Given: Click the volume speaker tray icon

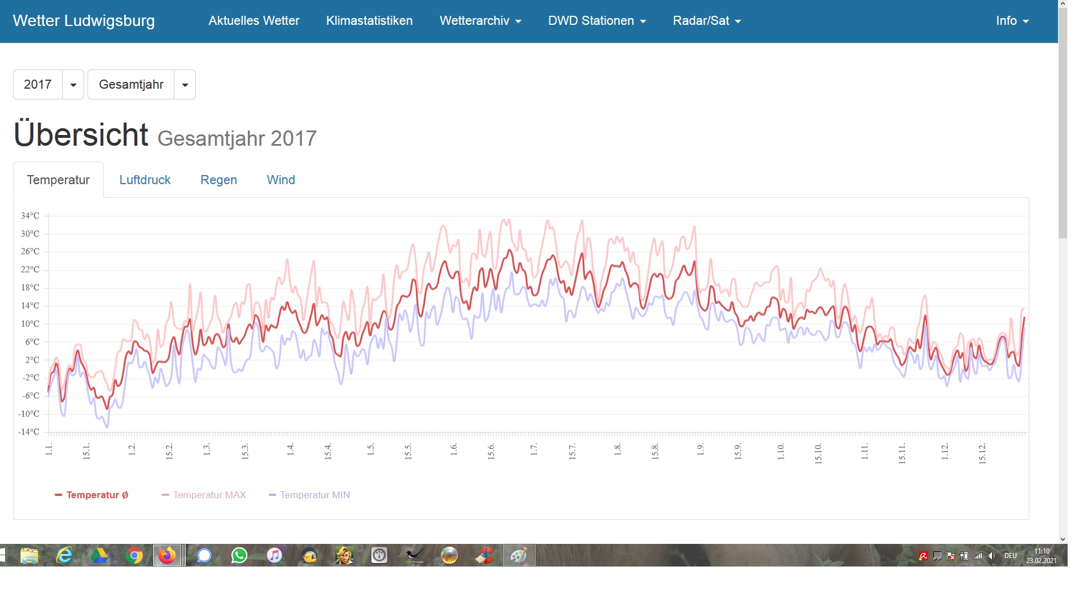Looking at the screenshot, I should click(992, 556).
